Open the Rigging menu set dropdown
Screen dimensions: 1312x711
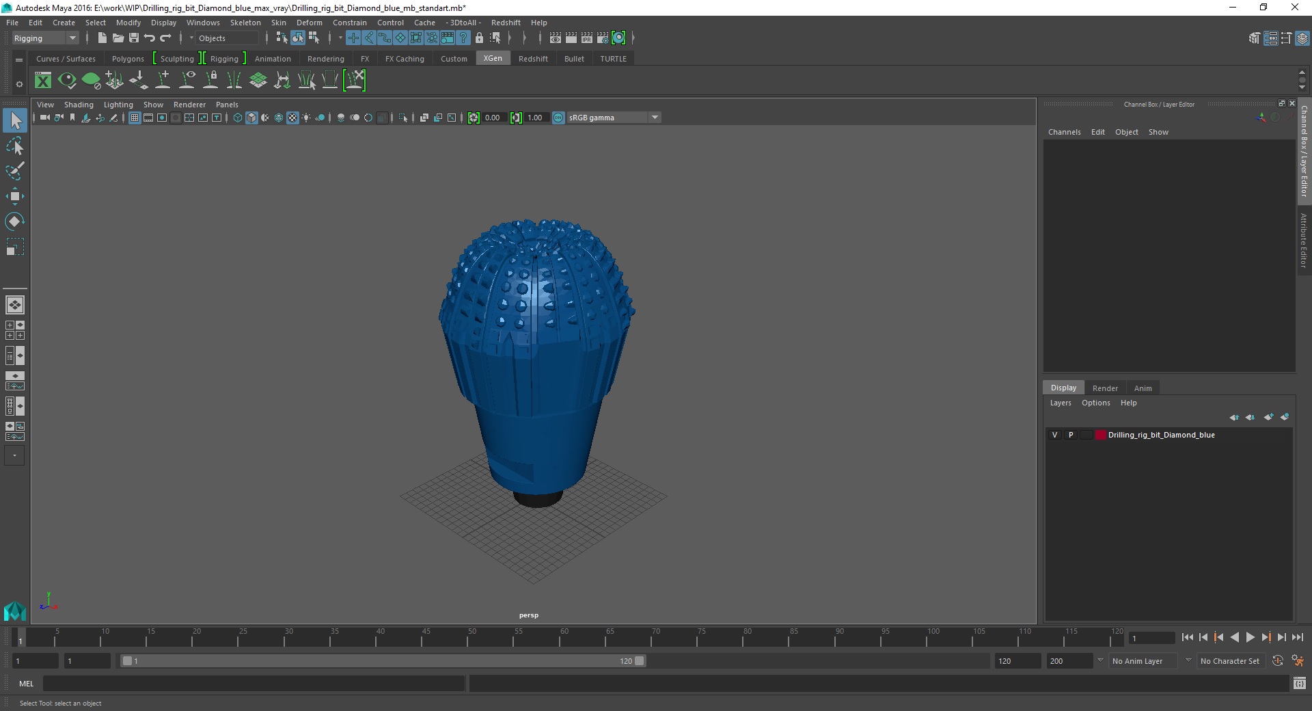coord(45,38)
